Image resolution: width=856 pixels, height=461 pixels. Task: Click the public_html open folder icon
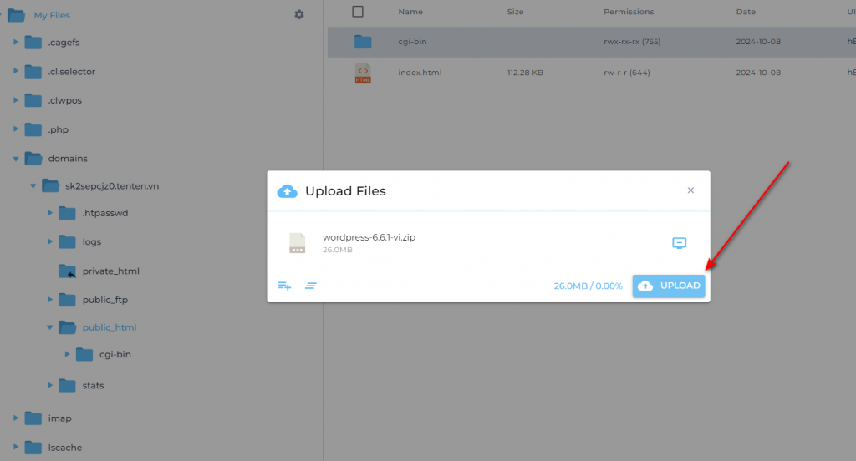[x=67, y=327]
